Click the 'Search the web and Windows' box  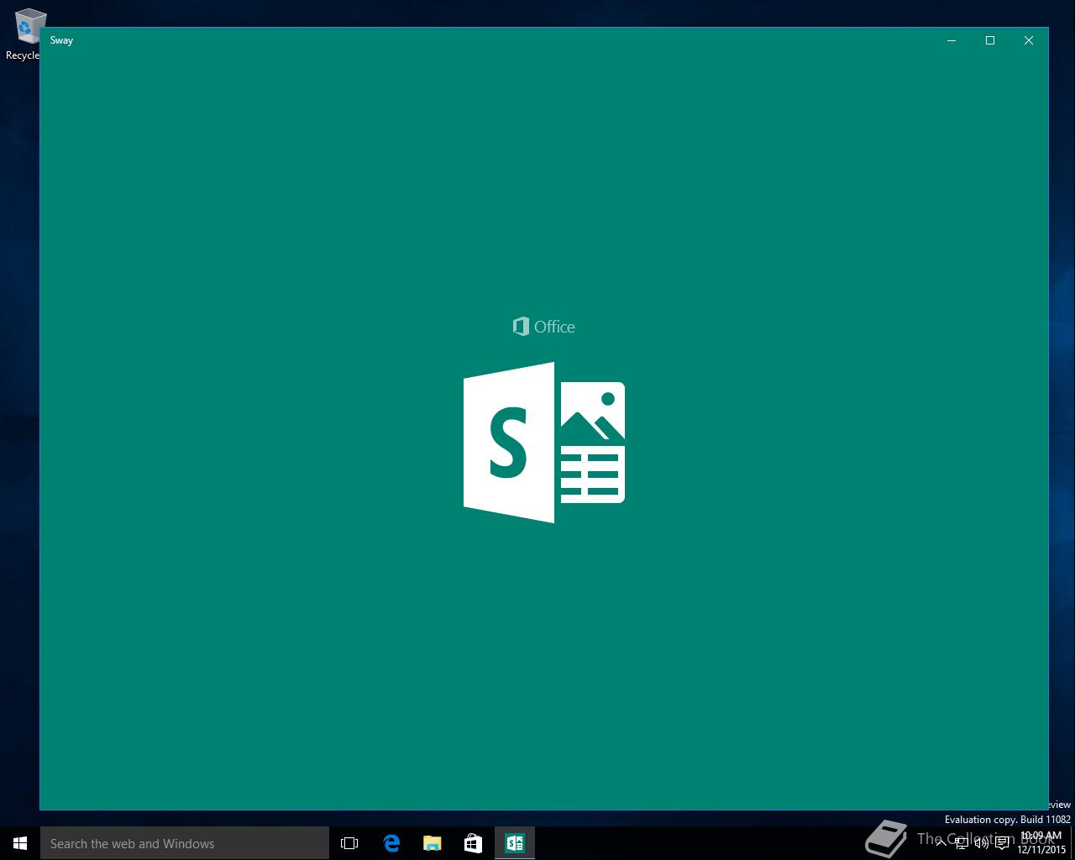[185, 843]
